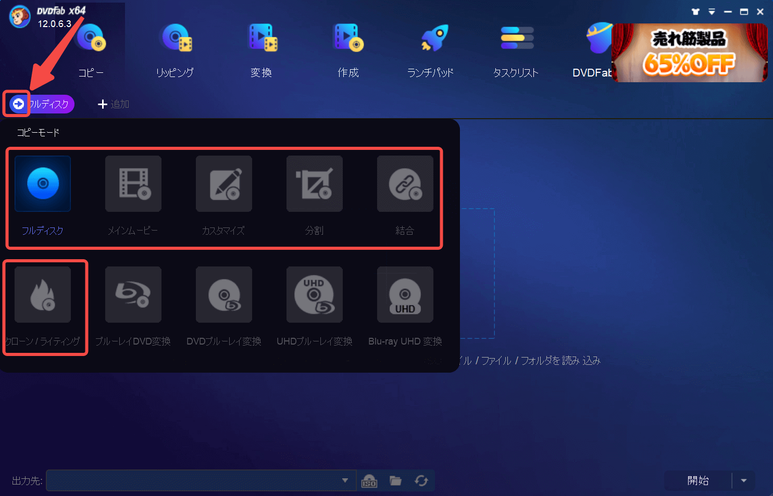The image size is (773, 496).
Task: Open the ランチパッド (Launchpad)
Action: click(431, 51)
